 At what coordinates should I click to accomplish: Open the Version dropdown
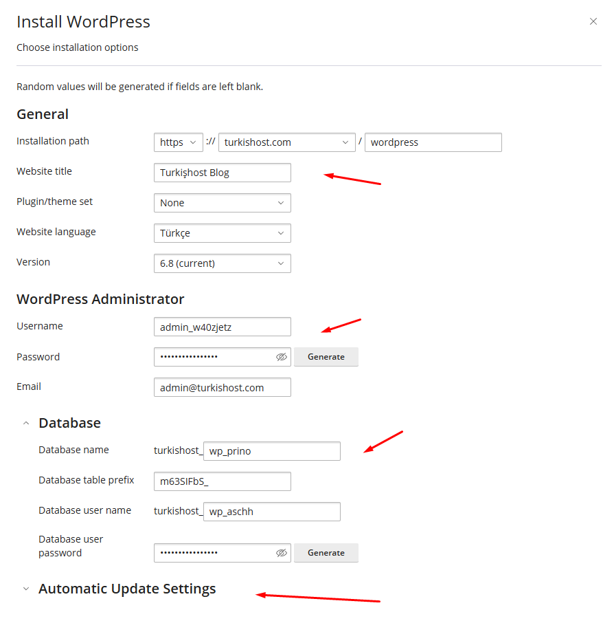(x=223, y=263)
